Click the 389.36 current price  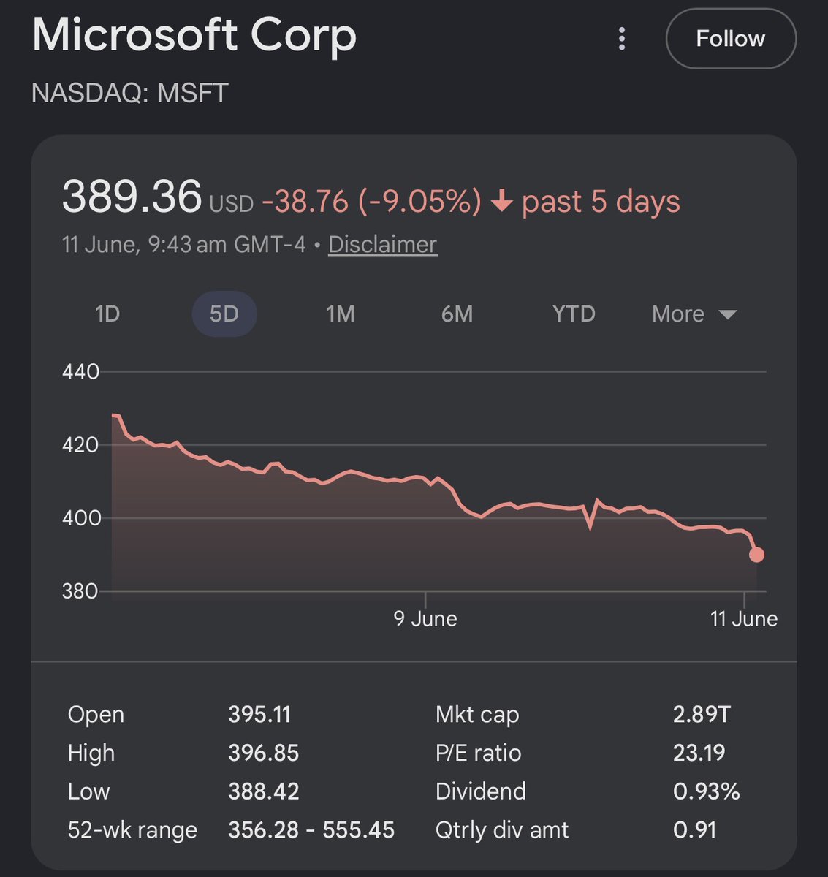pos(132,197)
